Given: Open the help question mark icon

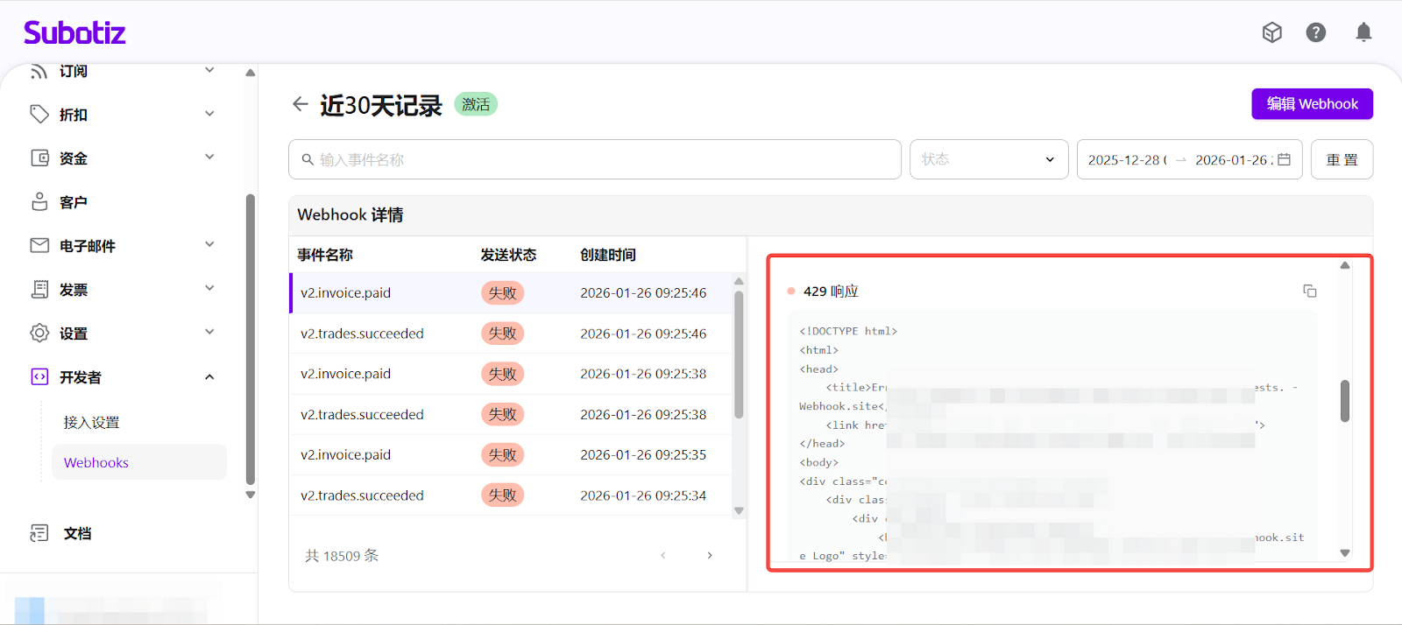Looking at the screenshot, I should (1315, 32).
